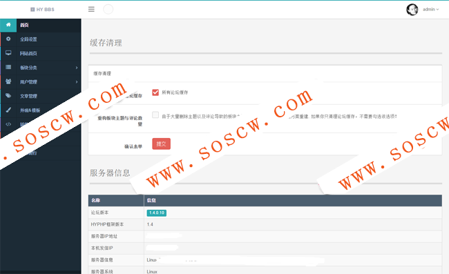
Task: Click the tag icon for 文章管理
Action: pyautogui.click(x=8, y=96)
